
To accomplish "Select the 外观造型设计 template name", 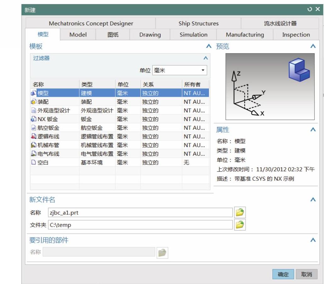I will pyautogui.click(x=54, y=111).
